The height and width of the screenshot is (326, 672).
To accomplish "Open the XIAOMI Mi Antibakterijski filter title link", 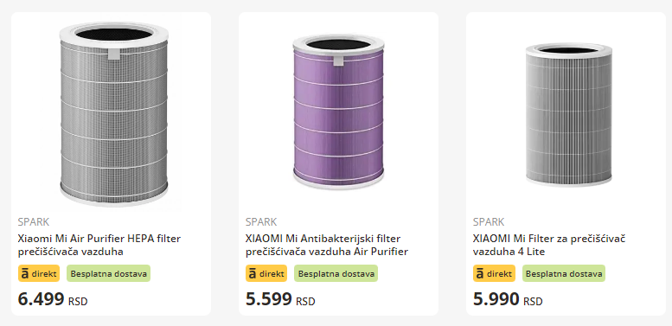I will (x=327, y=245).
